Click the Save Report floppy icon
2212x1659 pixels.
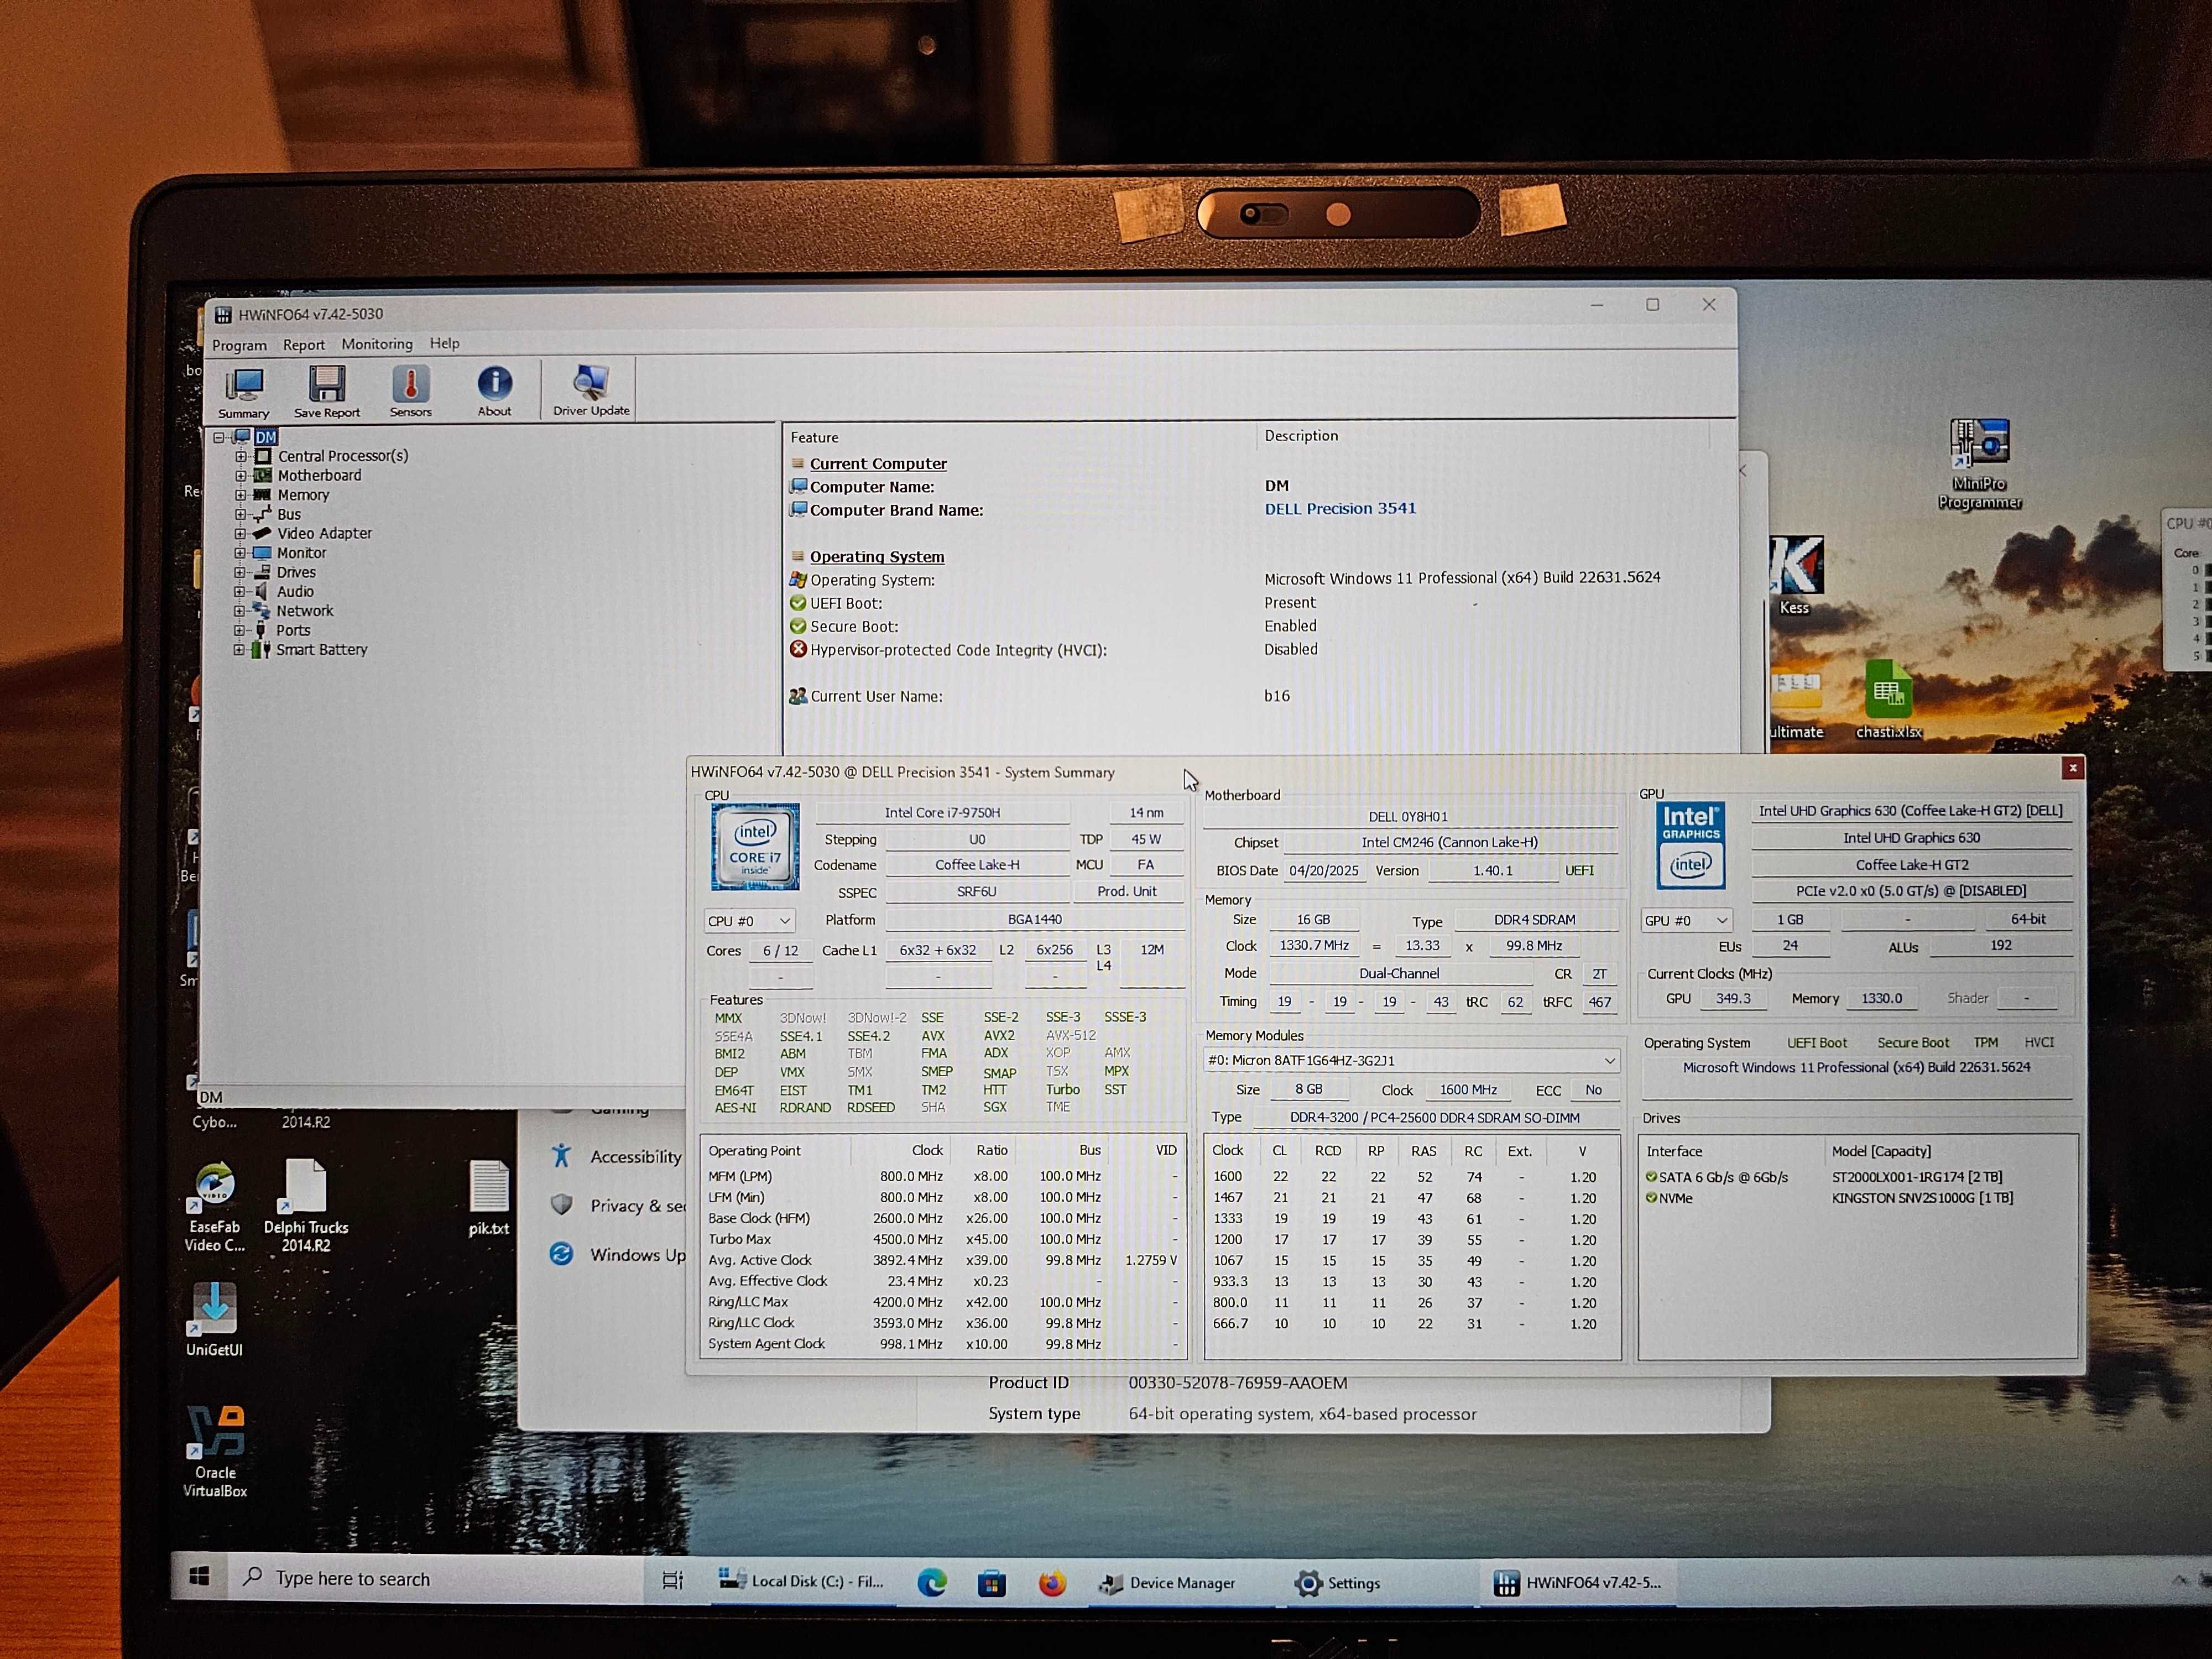tap(327, 391)
